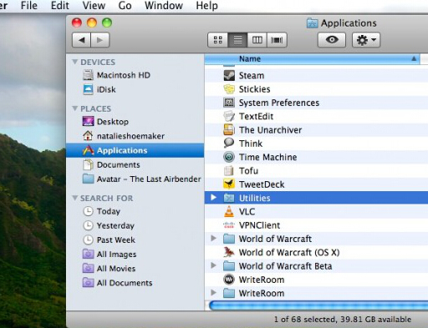Click the natalieshoemaker home icon
Viewport: 428px width, 328px height.
(x=88, y=136)
